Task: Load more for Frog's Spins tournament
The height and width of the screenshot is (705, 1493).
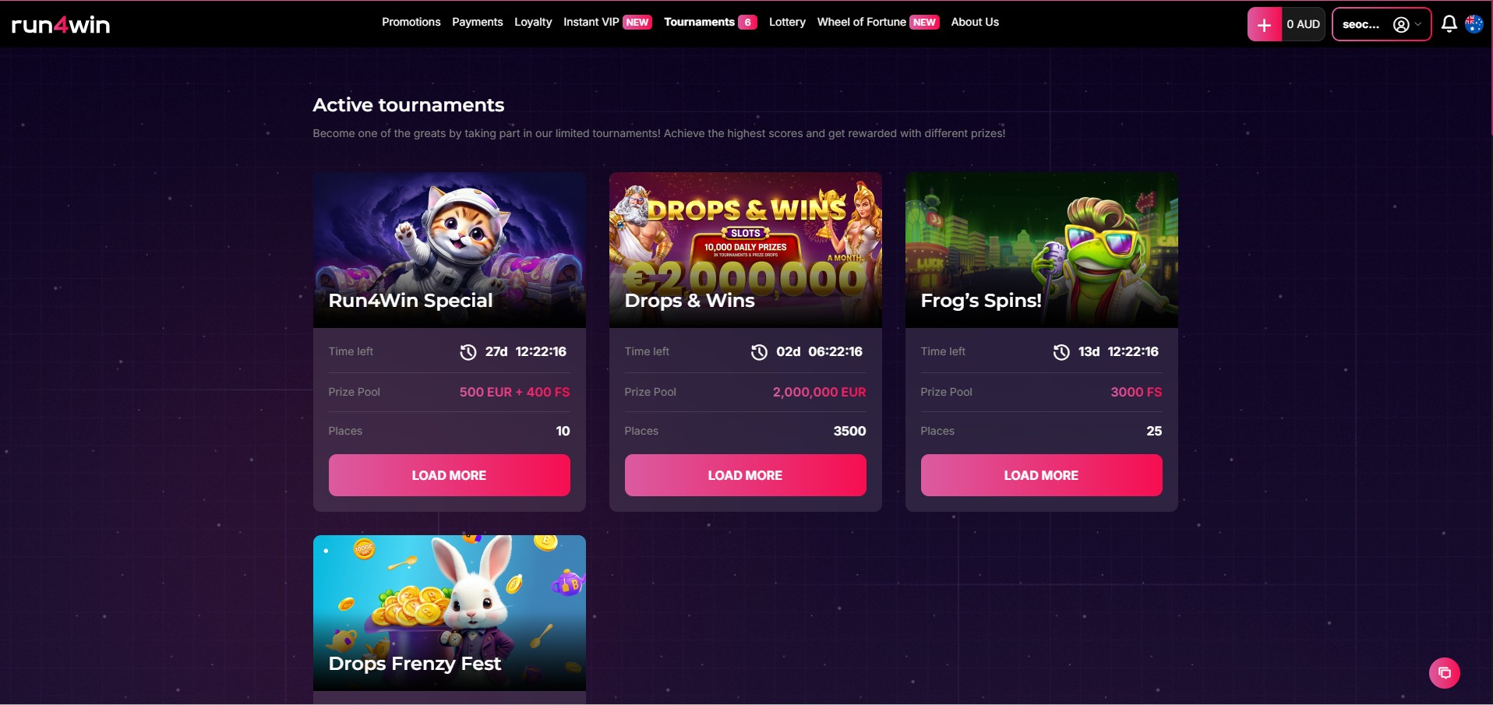Action: (1041, 475)
